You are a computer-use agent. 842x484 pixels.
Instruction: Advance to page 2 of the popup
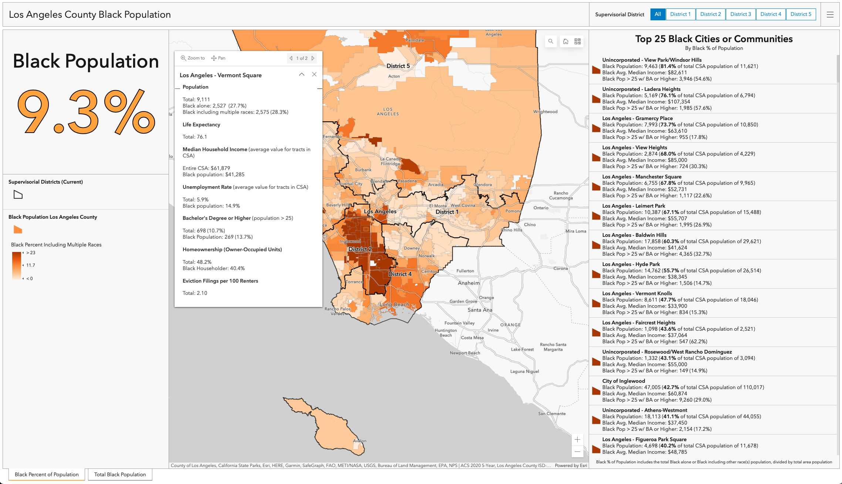(313, 58)
